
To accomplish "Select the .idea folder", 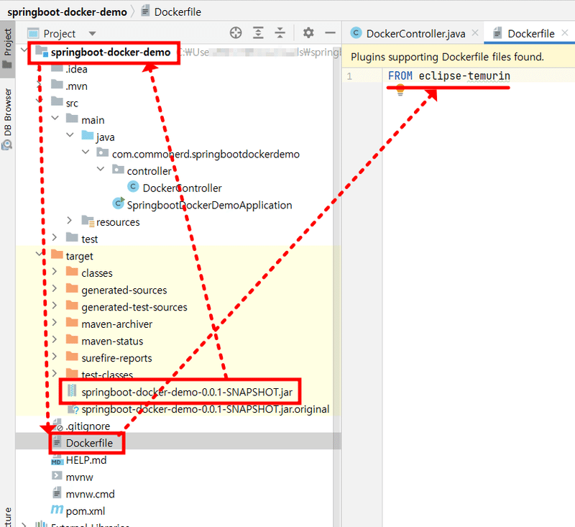I will (76, 69).
